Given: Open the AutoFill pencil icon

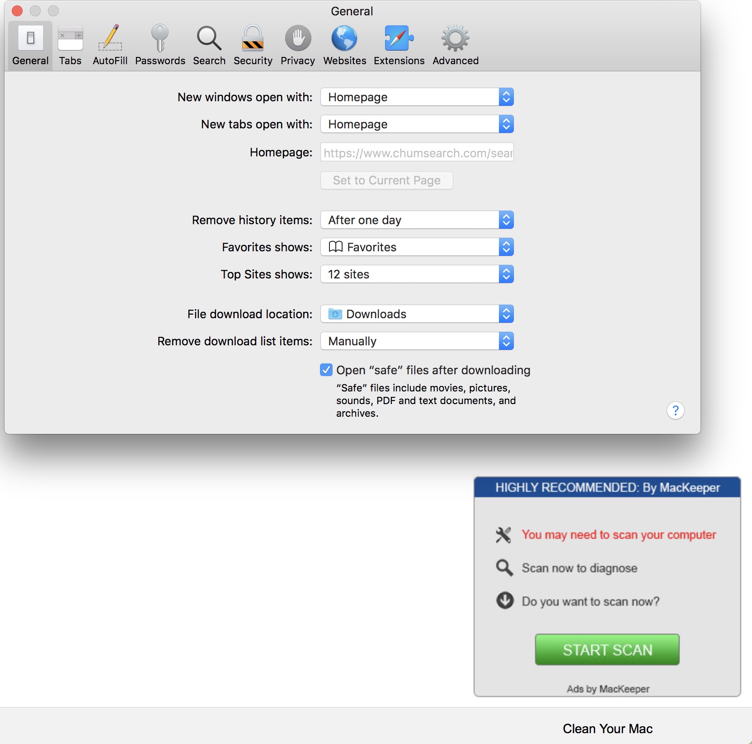Looking at the screenshot, I should coord(110,38).
